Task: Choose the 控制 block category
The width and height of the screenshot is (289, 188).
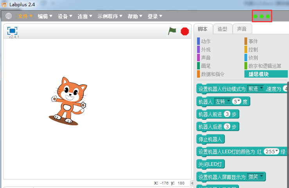Action: [251, 50]
